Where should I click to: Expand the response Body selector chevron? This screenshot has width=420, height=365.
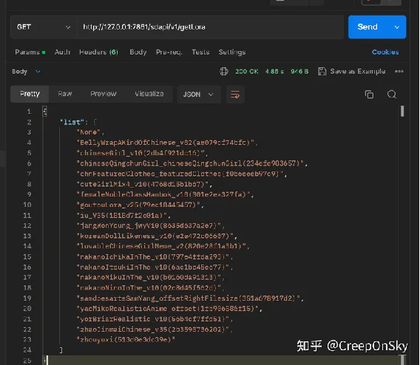point(38,72)
